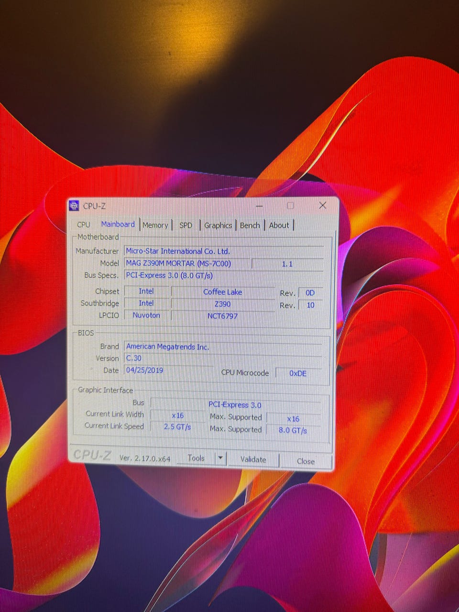
Task: Click the CPU-Z app icon in title bar
Action: click(x=74, y=206)
